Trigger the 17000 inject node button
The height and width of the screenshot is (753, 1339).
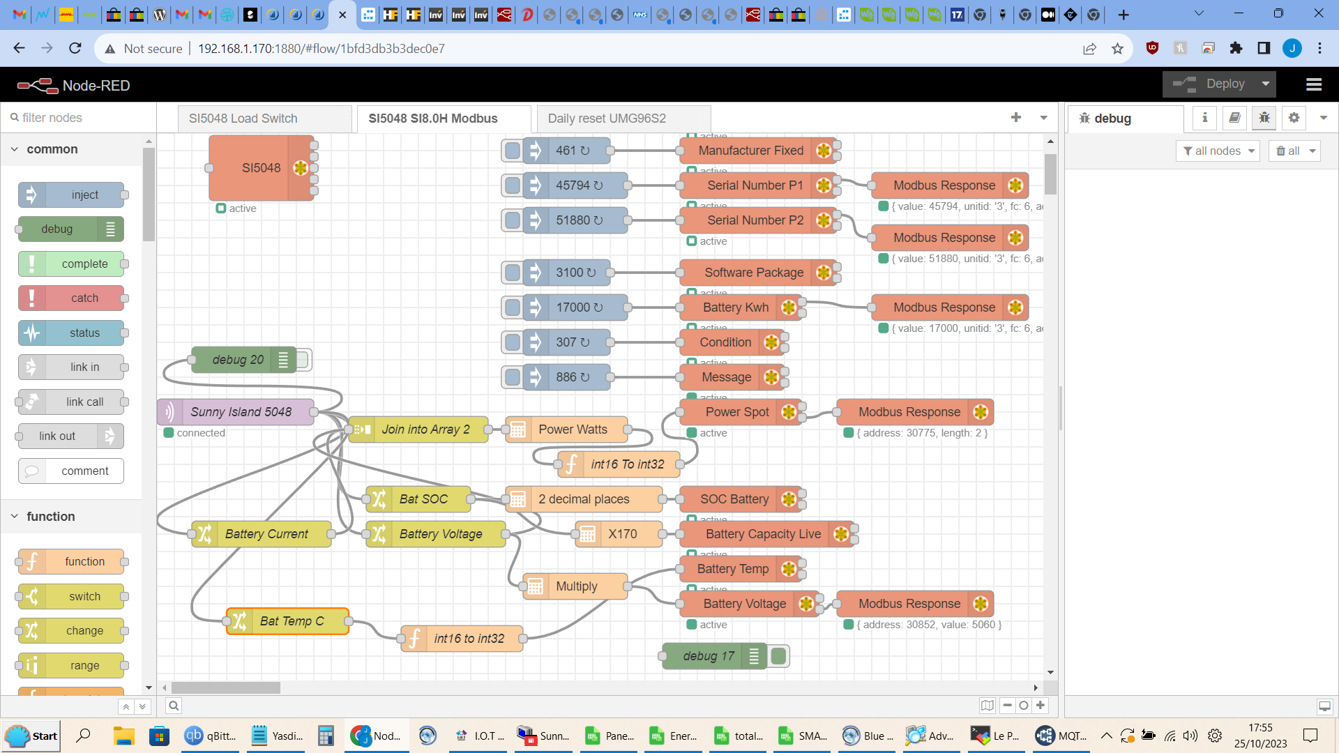(513, 307)
